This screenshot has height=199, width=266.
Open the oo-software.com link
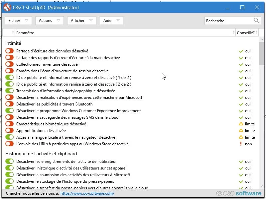87,193
